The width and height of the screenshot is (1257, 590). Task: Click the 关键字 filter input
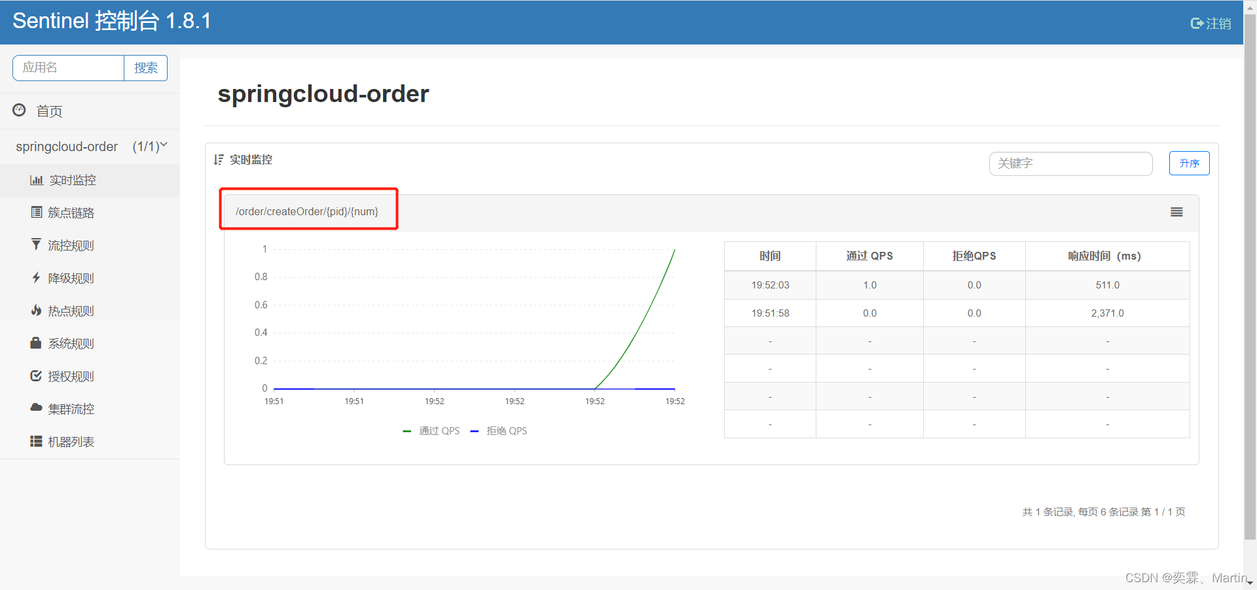[1070, 164]
